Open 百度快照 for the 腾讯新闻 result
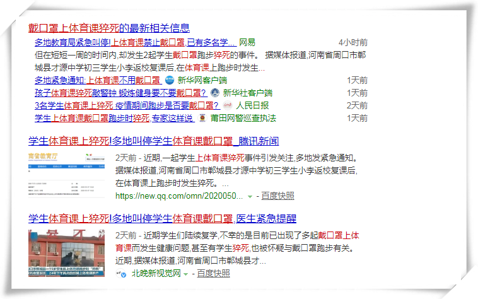The image size is (478, 299). [277, 196]
